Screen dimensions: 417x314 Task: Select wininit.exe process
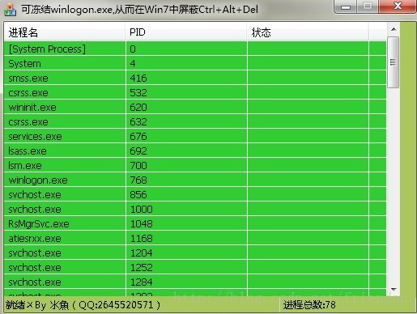(x=195, y=107)
